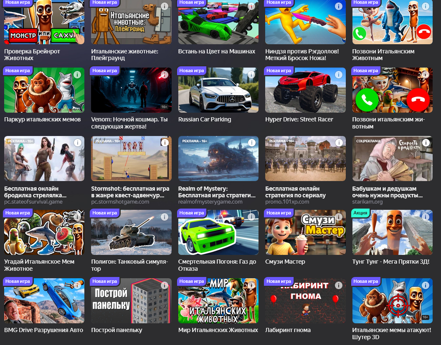Open Встань на Цвет на Машинах thumbnail
Viewport: 441px width, 345px height.
218,22
